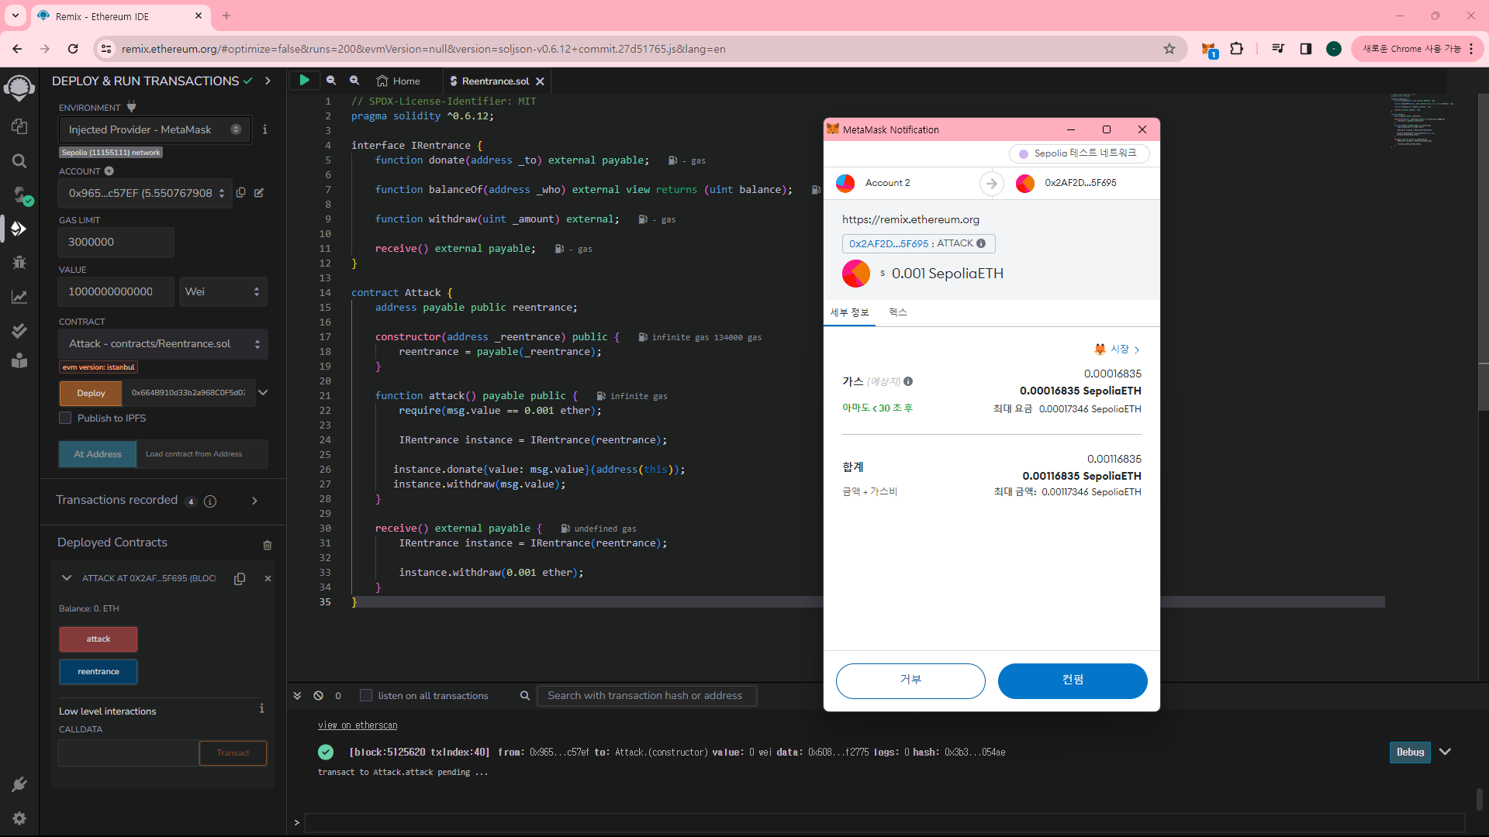The height and width of the screenshot is (837, 1489).
Task: Expand the Deploy constructor parameters chevron
Action: (x=263, y=393)
